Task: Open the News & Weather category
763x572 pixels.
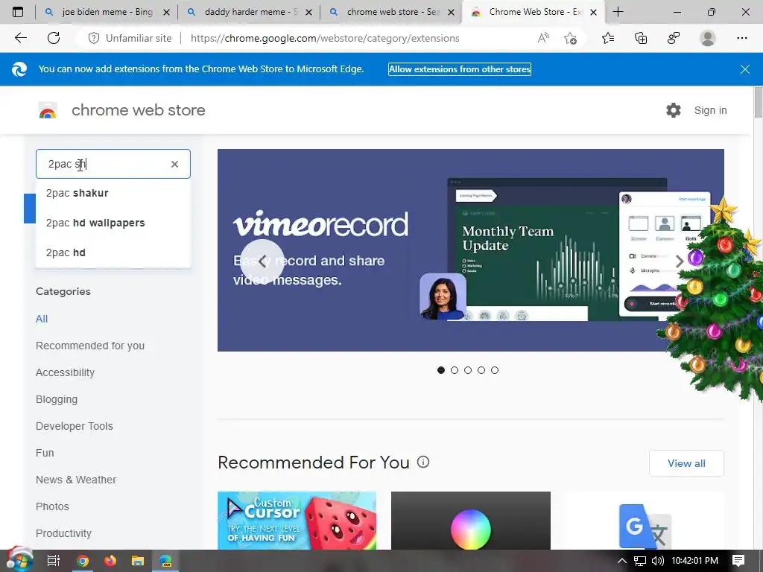Action: 76,480
